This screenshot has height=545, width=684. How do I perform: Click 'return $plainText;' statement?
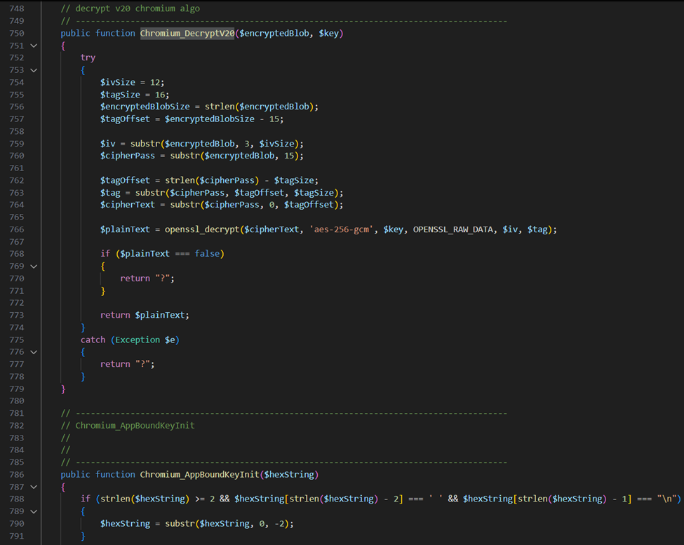145,315
